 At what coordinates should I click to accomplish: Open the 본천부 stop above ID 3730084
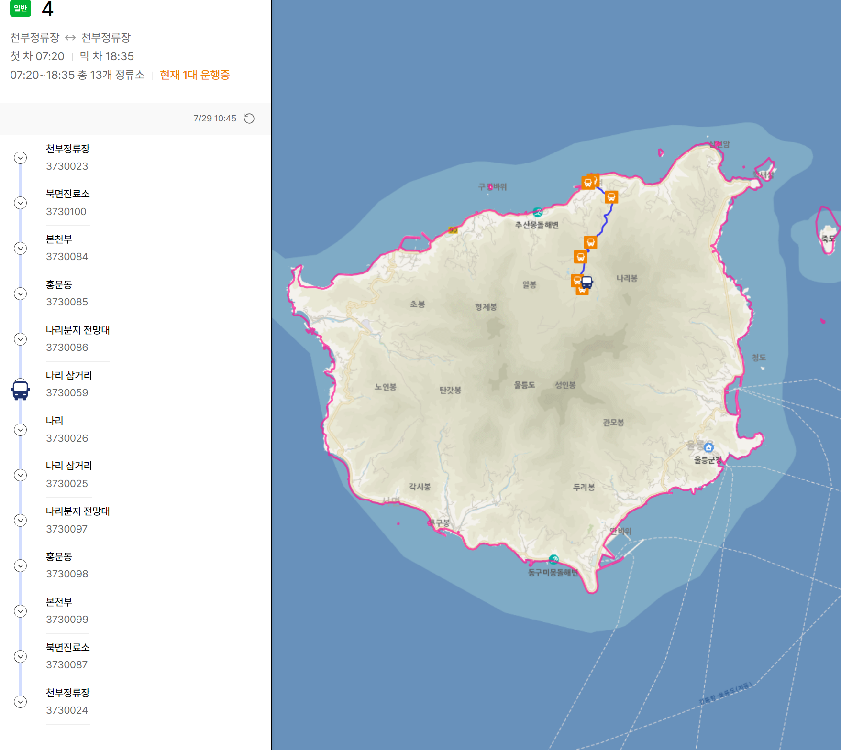pyautogui.click(x=59, y=239)
